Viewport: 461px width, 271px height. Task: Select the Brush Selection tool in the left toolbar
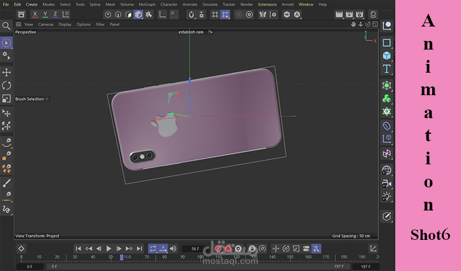(6, 43)
